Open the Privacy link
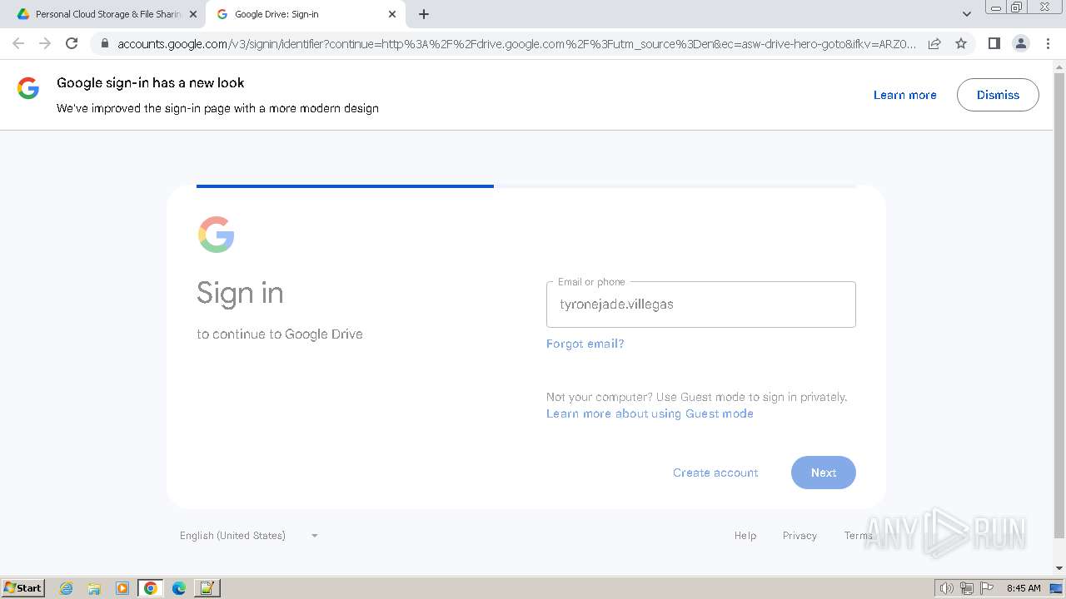This screenshot has height=599, width=1066. point(799,536)
